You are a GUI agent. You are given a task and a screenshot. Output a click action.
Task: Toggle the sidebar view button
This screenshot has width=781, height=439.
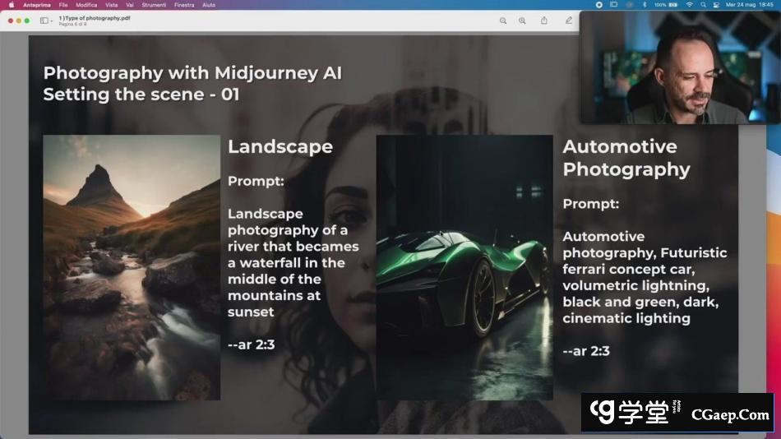(x=44, y=21)
